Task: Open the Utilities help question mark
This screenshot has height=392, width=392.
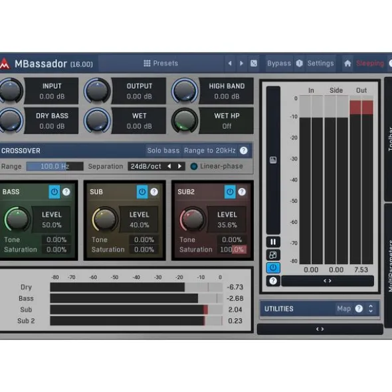Action: click(359, 308)
